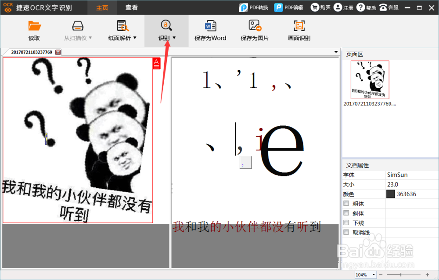The height and width of the screenshot is (280, 439).
Task: Open PDF转换 from the title bar
Action: point(253,7)
